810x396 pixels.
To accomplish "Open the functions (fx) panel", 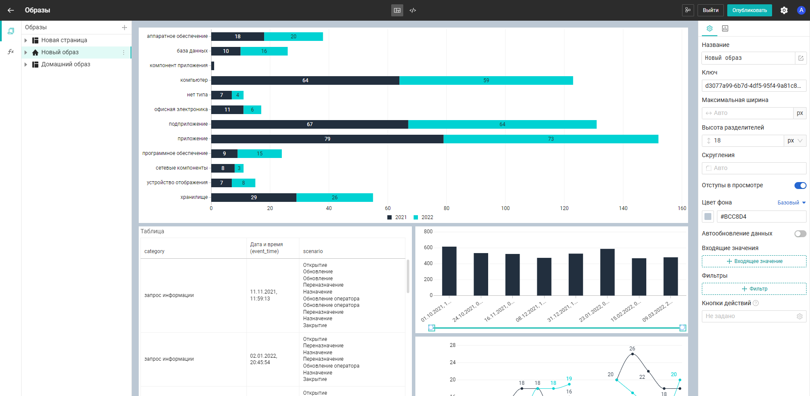I will click(x=11, y=52).
